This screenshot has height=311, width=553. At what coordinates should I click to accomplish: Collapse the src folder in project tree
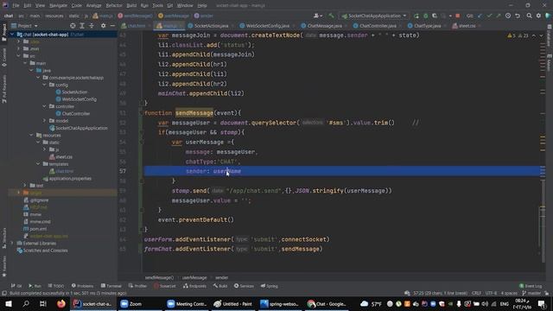point(18,56)
